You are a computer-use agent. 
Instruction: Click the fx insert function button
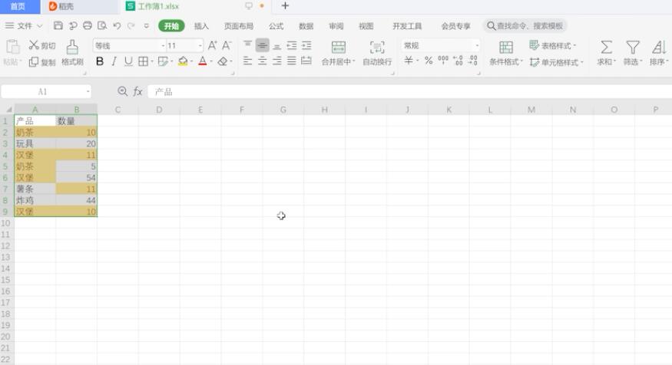point(137,91)
